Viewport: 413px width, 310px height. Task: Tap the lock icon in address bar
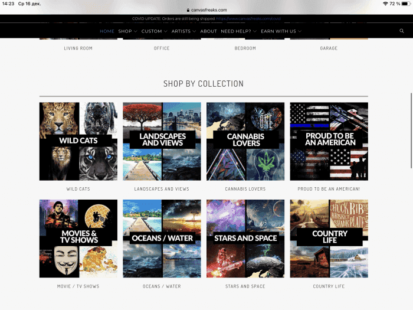coord(188,9)
